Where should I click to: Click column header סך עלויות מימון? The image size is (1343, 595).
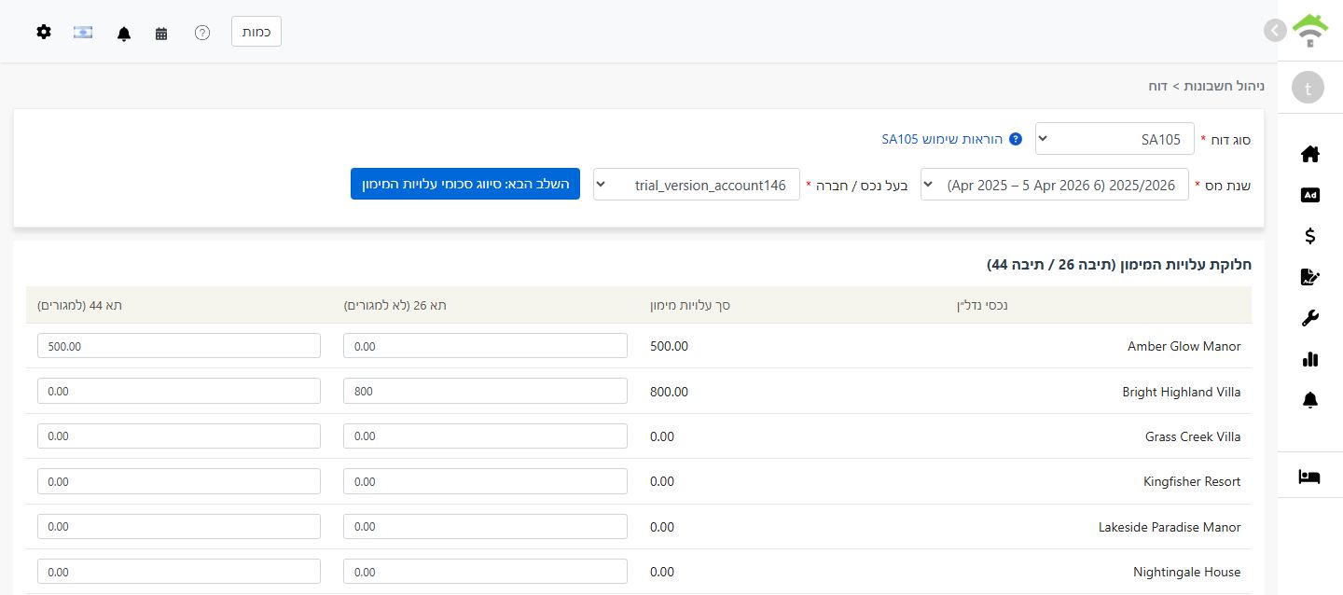(690, 305)
